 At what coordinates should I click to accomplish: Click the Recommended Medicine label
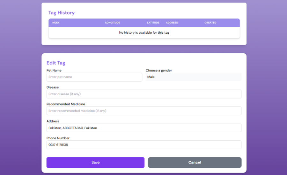coord(66,104)
